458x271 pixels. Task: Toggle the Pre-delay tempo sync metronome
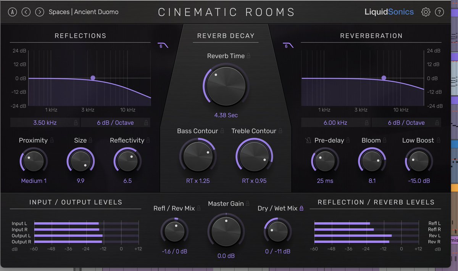pos(308,141)
